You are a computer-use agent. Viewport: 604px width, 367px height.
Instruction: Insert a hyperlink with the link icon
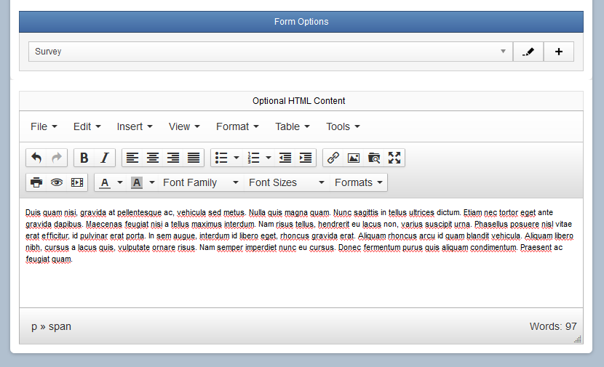click(333, 158)
